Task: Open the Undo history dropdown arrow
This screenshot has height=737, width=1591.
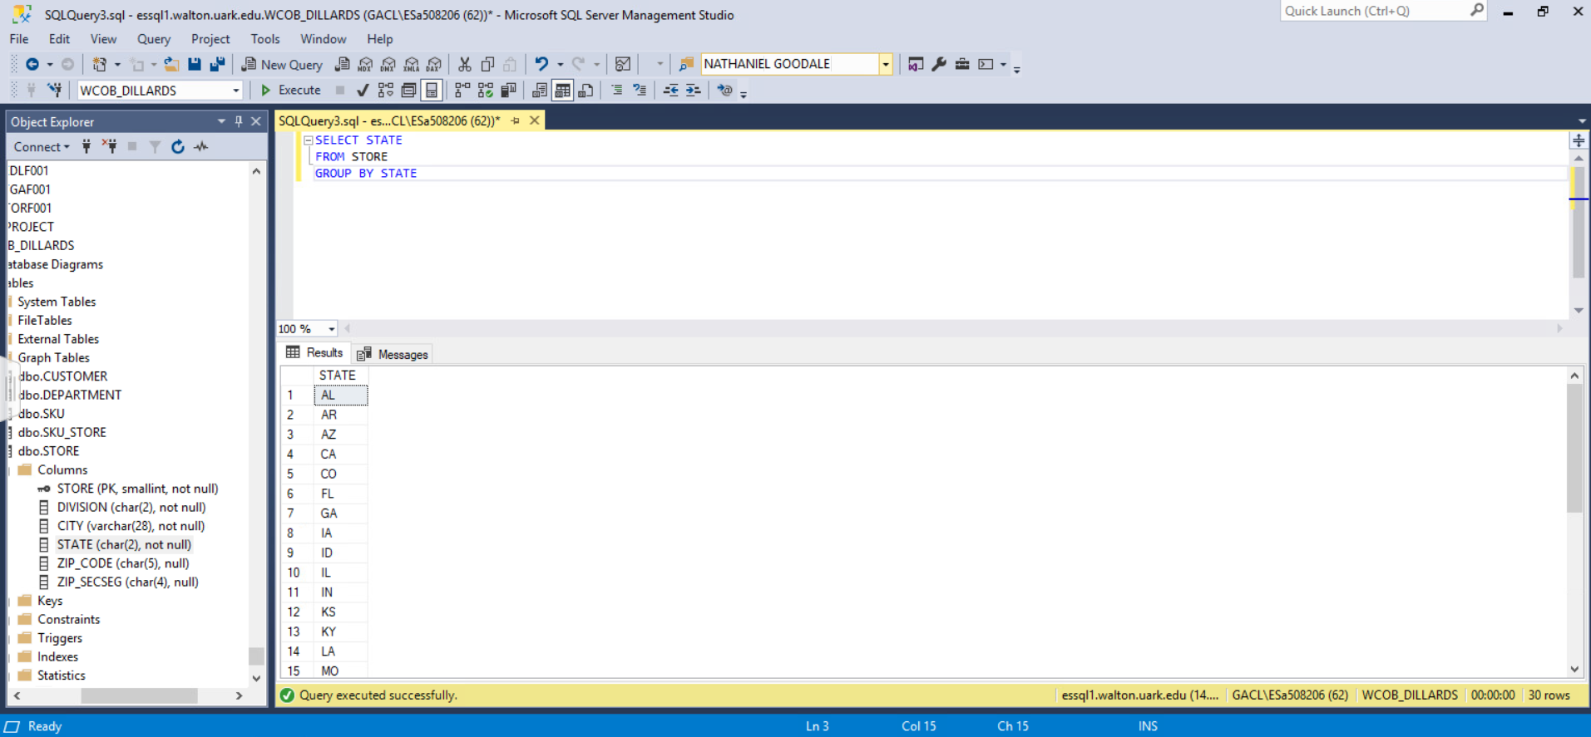Action: [560, 64]
